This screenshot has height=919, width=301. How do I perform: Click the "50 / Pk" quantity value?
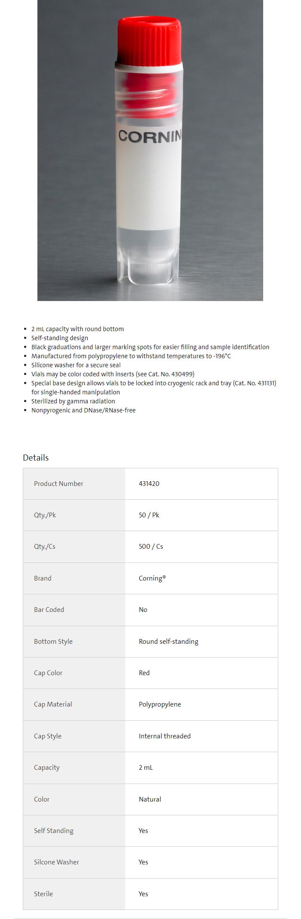(x=149, y=515)
